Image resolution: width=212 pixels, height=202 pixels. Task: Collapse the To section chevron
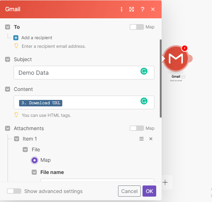(8, 27)
